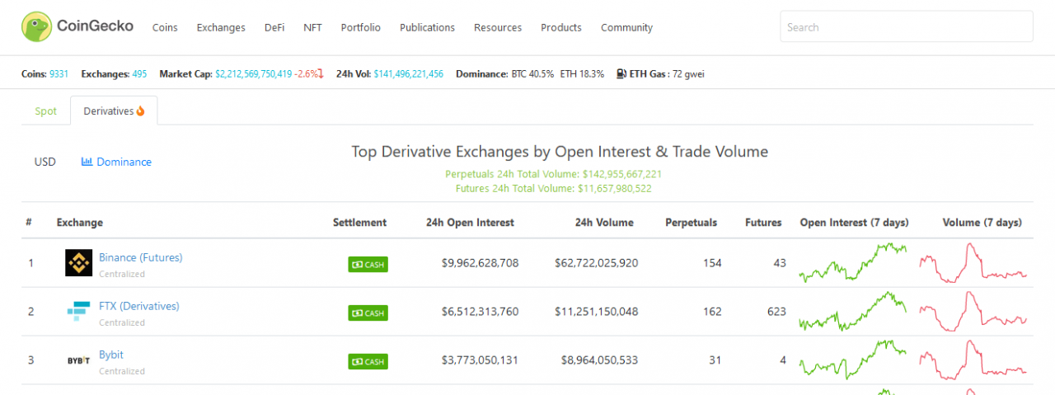
Task: Open the Resources menu
Action: coord(498,27)
